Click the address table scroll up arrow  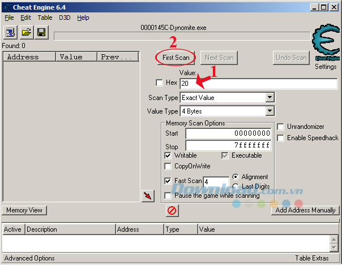coord(334,240)
